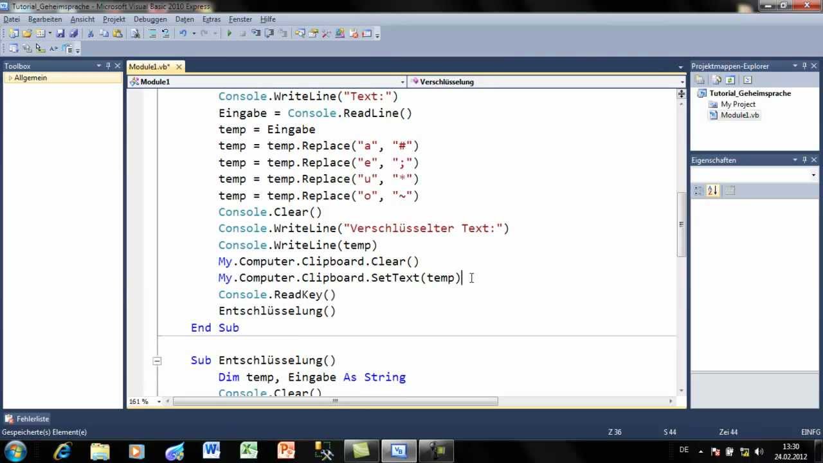Toggle auto-hide pin of Eigenschaften panel
Image resolution: width=823 pixels, height=463 pixels.
pyautogui.click(x=804, y=160)
